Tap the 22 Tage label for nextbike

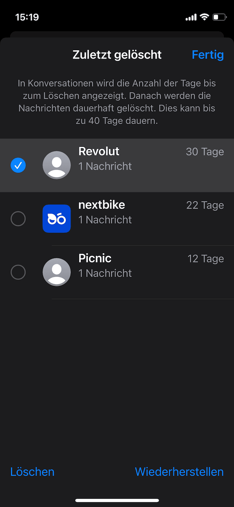point(205,205)
